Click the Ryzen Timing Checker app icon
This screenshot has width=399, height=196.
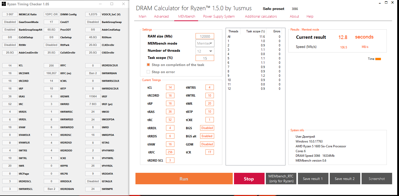coord(4,4)
